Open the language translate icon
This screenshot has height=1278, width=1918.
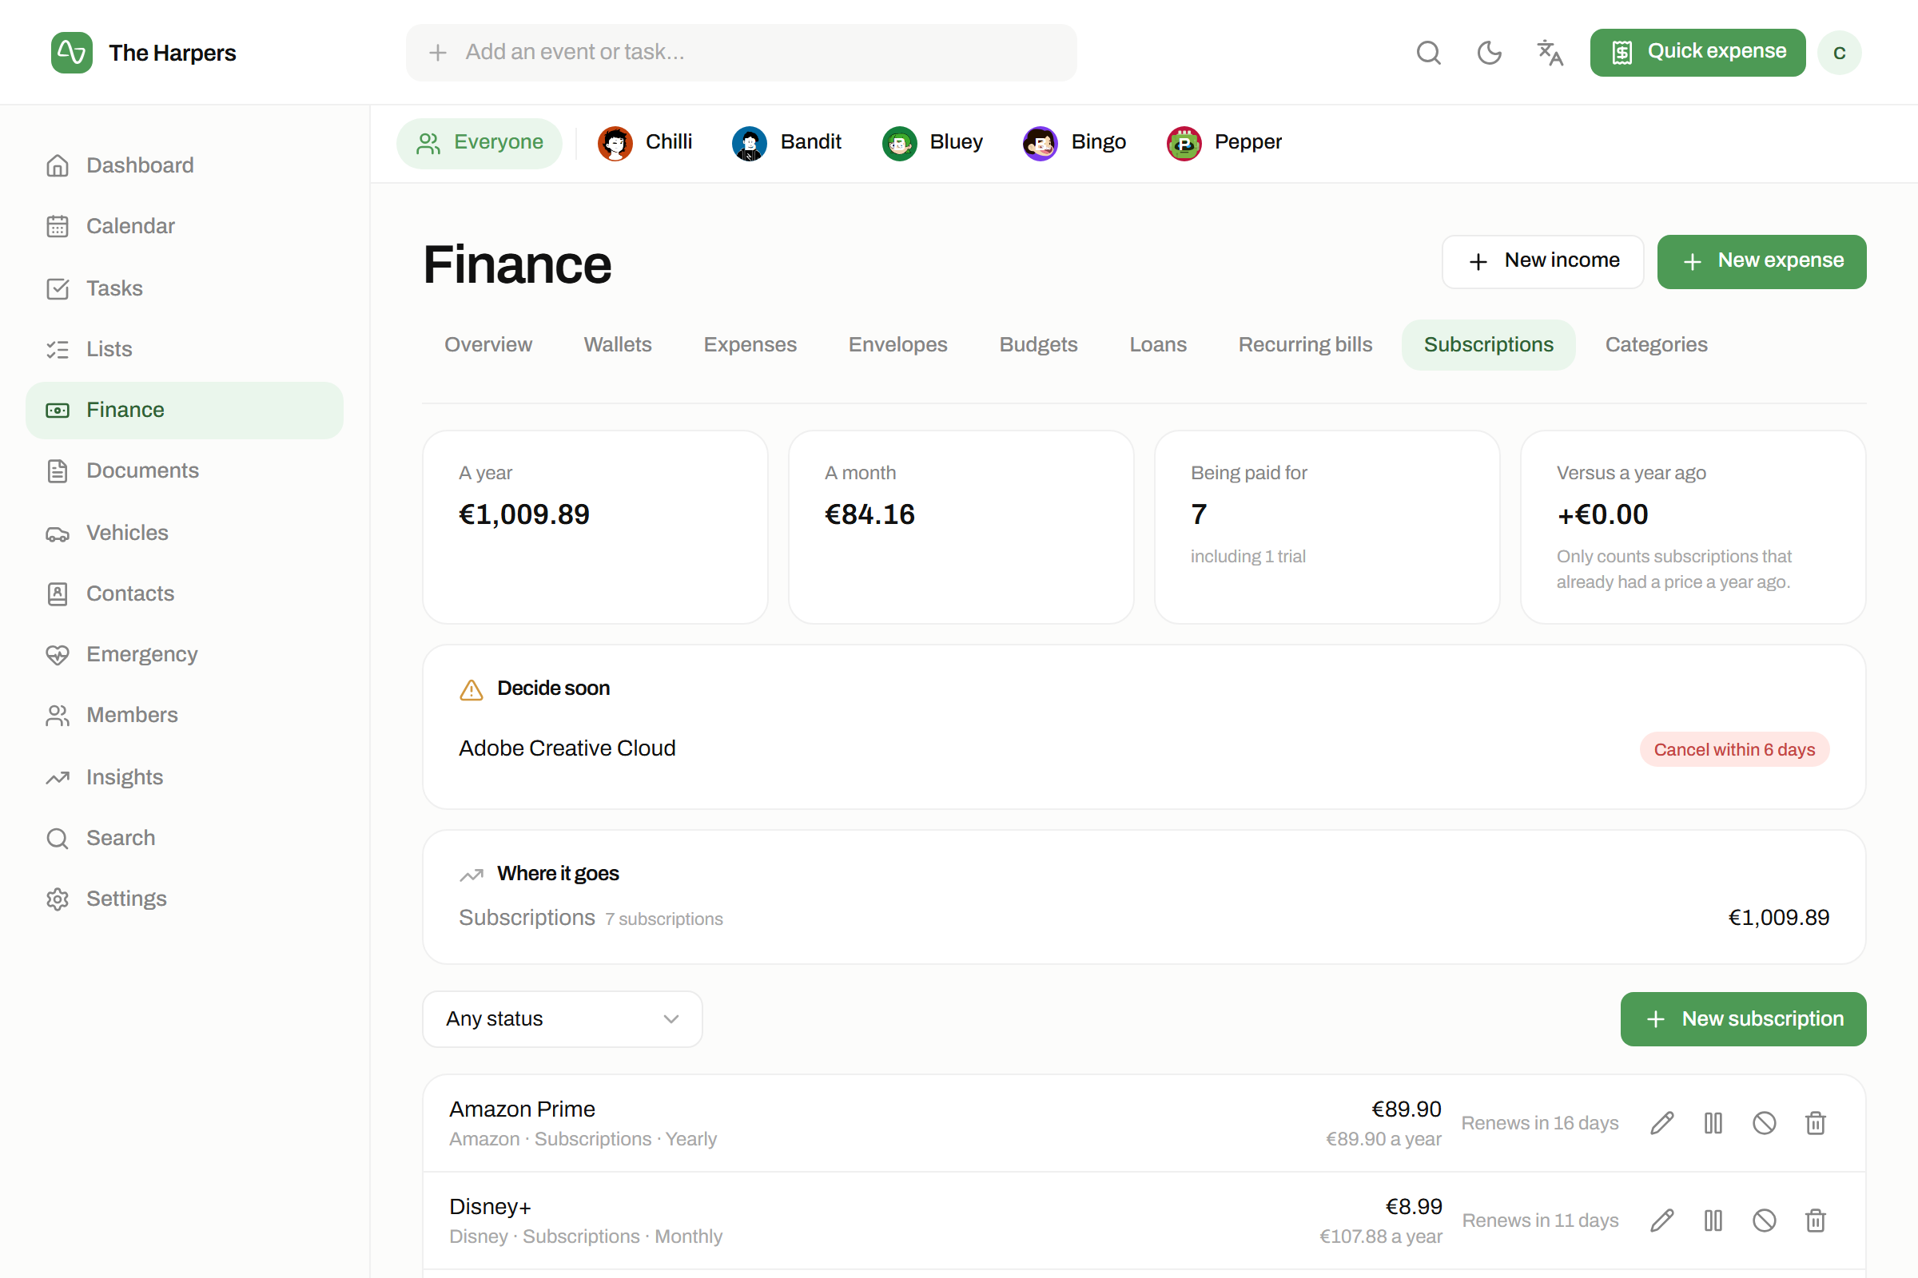(1550, 53)
